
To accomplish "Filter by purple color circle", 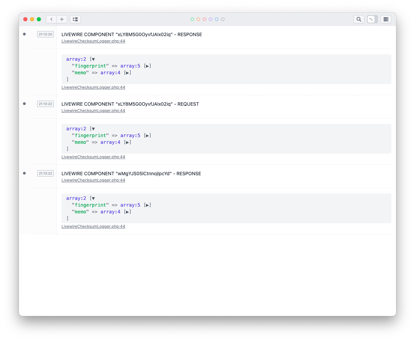I will (x=211, y=19).
